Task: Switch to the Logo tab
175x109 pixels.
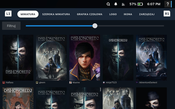Action: tap(113, 14)
